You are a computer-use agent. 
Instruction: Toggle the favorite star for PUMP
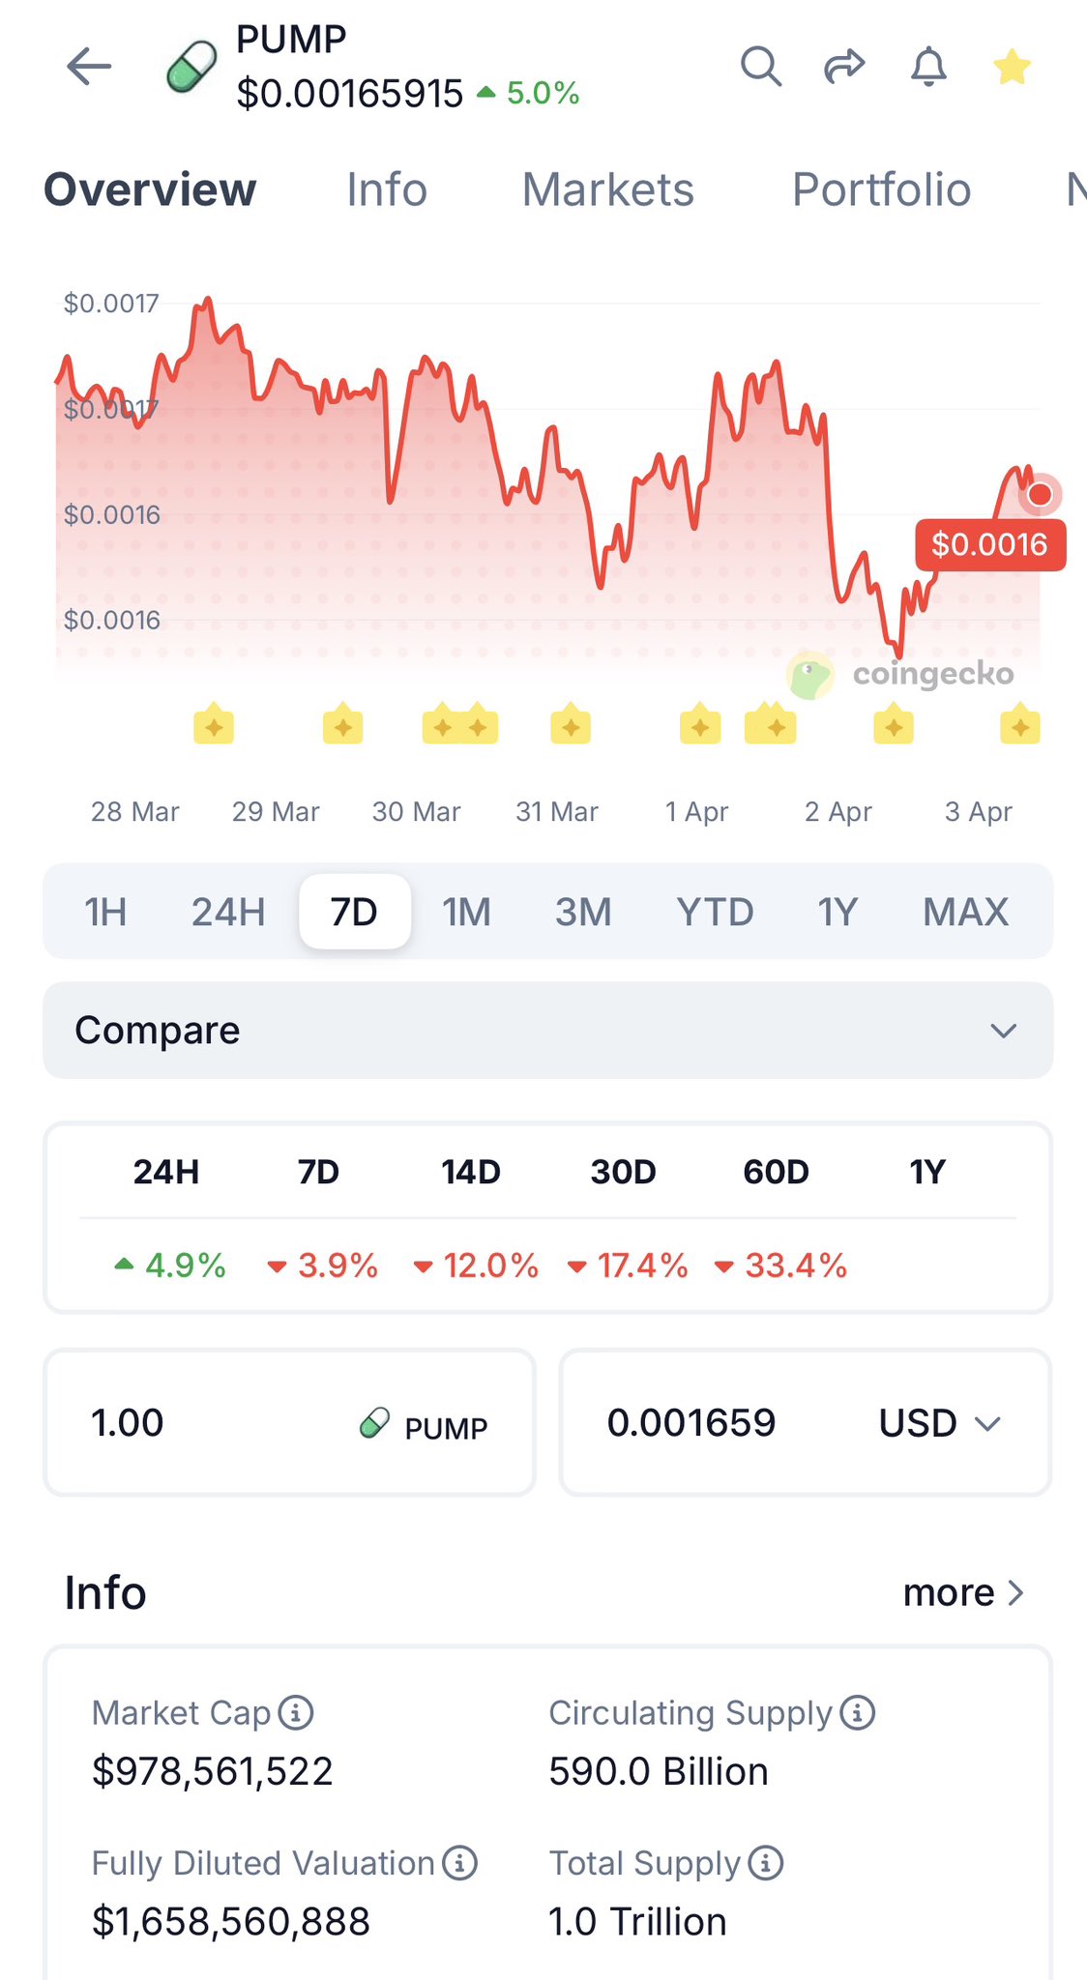tap(1012, 68)
